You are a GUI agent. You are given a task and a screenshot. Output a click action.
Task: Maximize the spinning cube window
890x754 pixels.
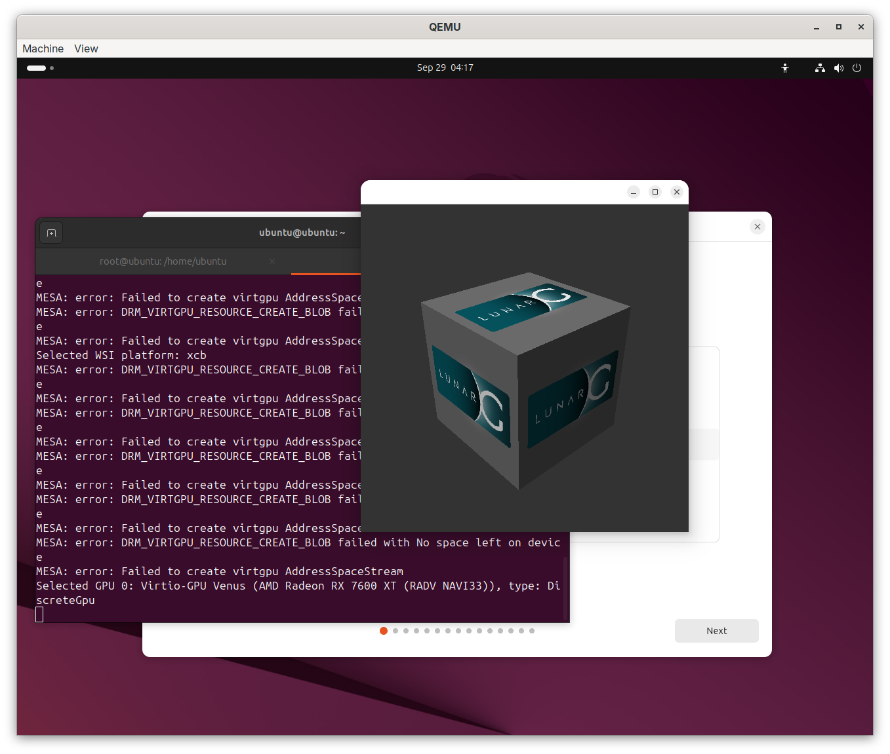655,192
